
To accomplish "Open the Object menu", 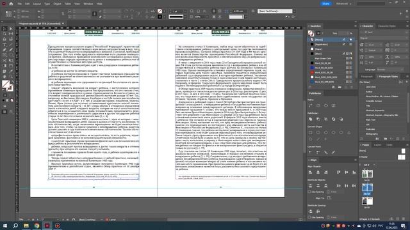I will pyautogui.click(x=57, y=4).
